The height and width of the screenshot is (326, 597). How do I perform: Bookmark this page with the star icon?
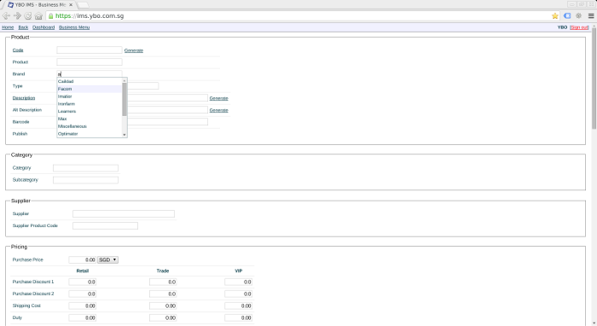click(554, 16)
